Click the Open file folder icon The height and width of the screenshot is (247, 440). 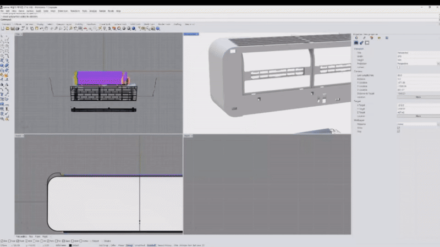click(7, 30)
